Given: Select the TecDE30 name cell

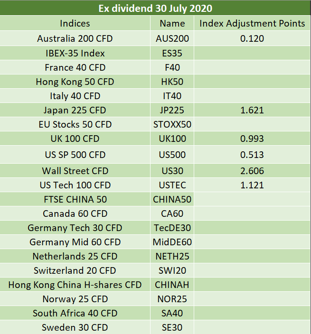Looking at the screenshot, I should [172, 228].
